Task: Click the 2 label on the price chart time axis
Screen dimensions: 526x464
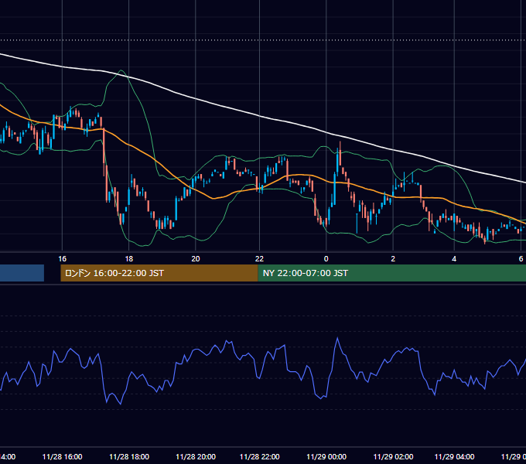Action: (x=393, y=259)
